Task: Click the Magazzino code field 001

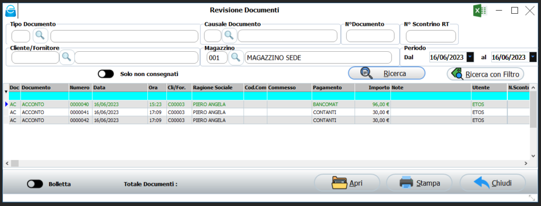Action: [x=217, y=58]
